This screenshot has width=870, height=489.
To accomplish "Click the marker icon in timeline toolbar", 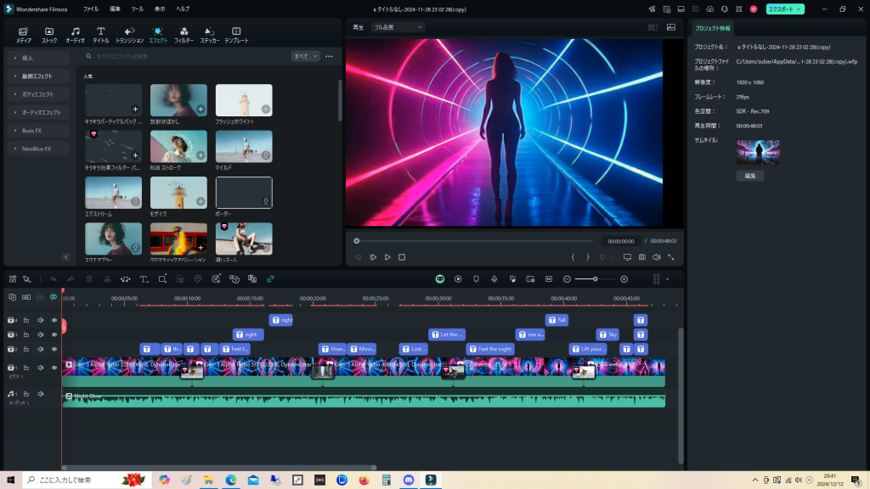I will [x=476, y=278].
